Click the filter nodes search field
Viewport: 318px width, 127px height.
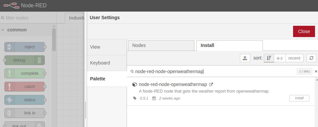(28, 18)
